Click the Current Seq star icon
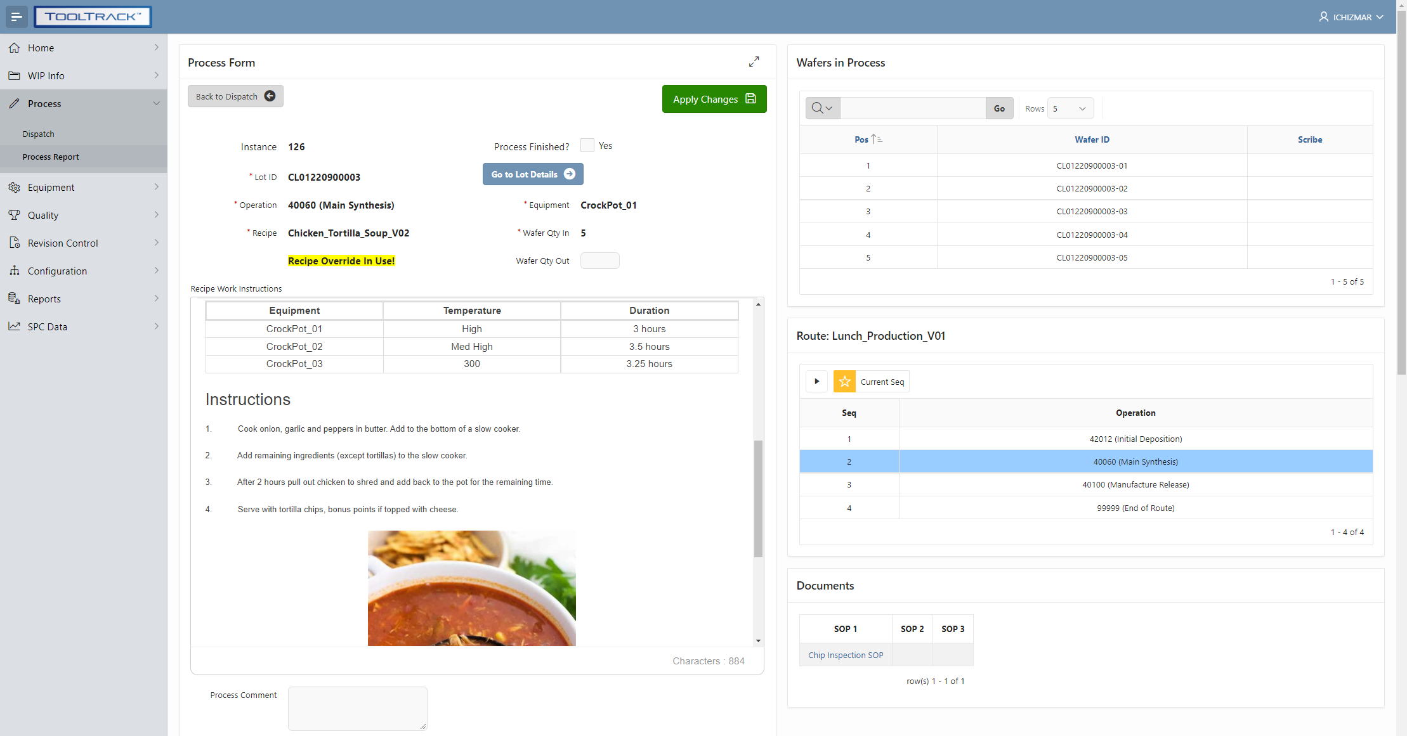 [x=844, y=382]
